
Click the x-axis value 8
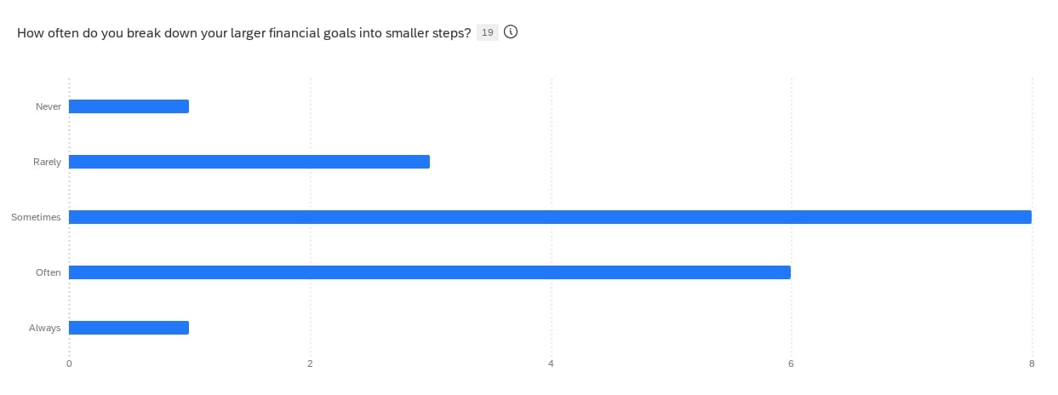pos(1032,364)
